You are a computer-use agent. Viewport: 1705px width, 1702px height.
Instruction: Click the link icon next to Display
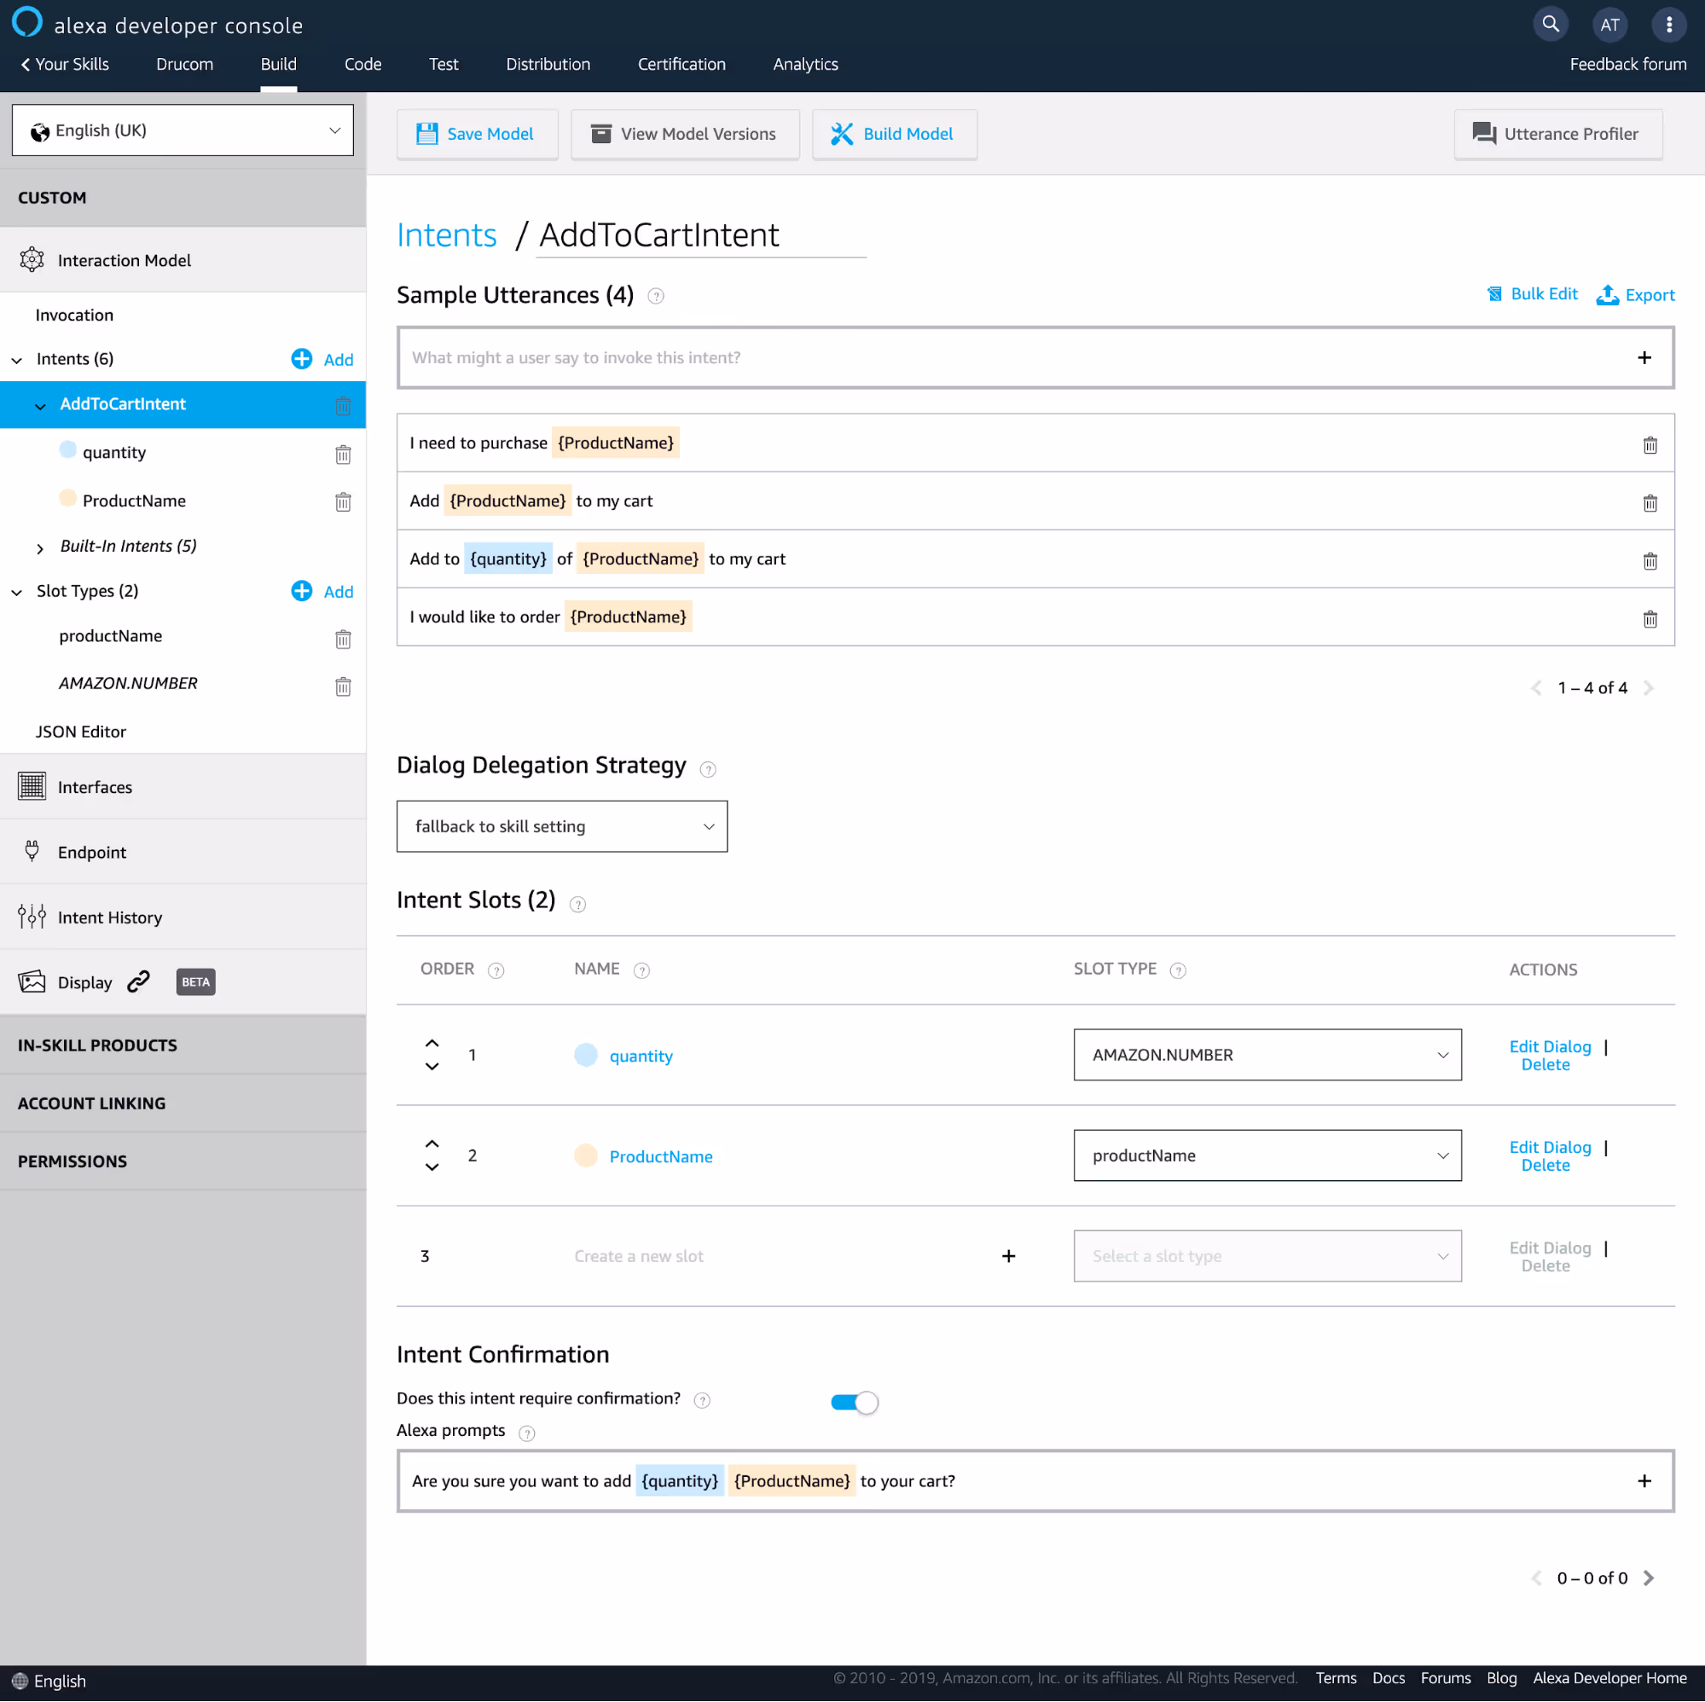click(138, 982)
